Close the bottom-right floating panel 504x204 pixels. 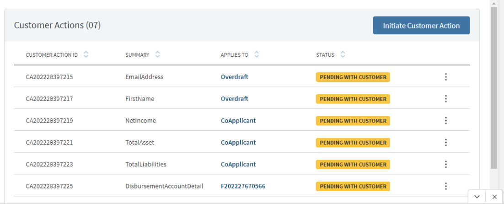click(x=494, y=197)
